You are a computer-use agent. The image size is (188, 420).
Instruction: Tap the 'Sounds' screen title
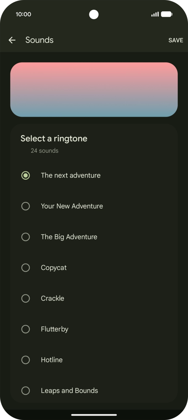click(40, 40)
